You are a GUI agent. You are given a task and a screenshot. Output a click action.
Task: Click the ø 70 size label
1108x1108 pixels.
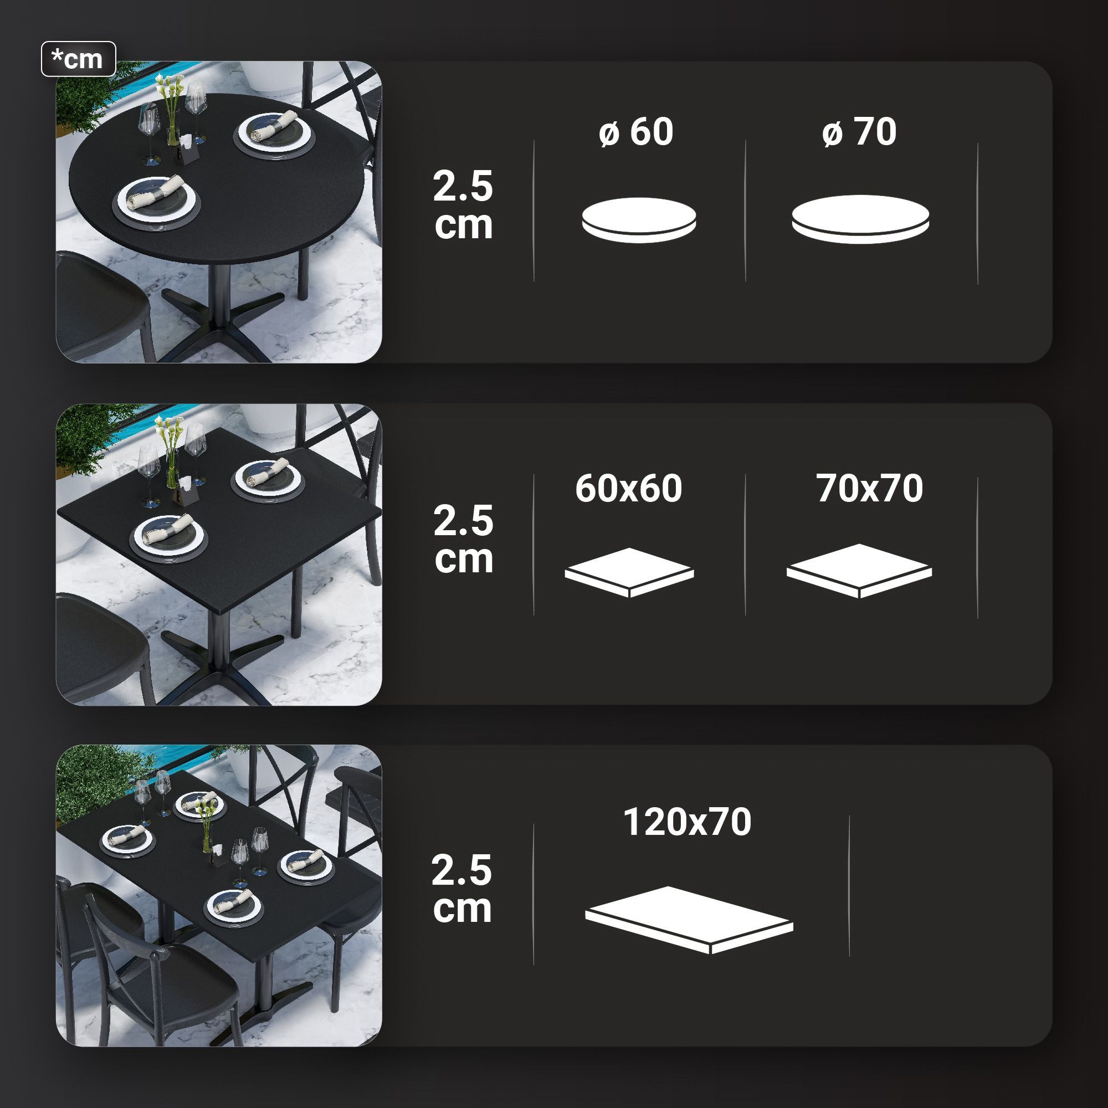point(859,132)
